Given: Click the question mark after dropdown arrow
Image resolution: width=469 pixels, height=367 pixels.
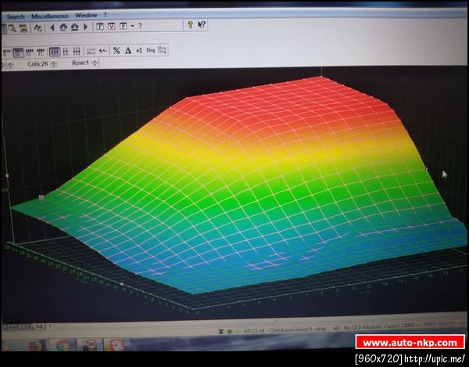Looking at the screenshot, I should (140, 26).
